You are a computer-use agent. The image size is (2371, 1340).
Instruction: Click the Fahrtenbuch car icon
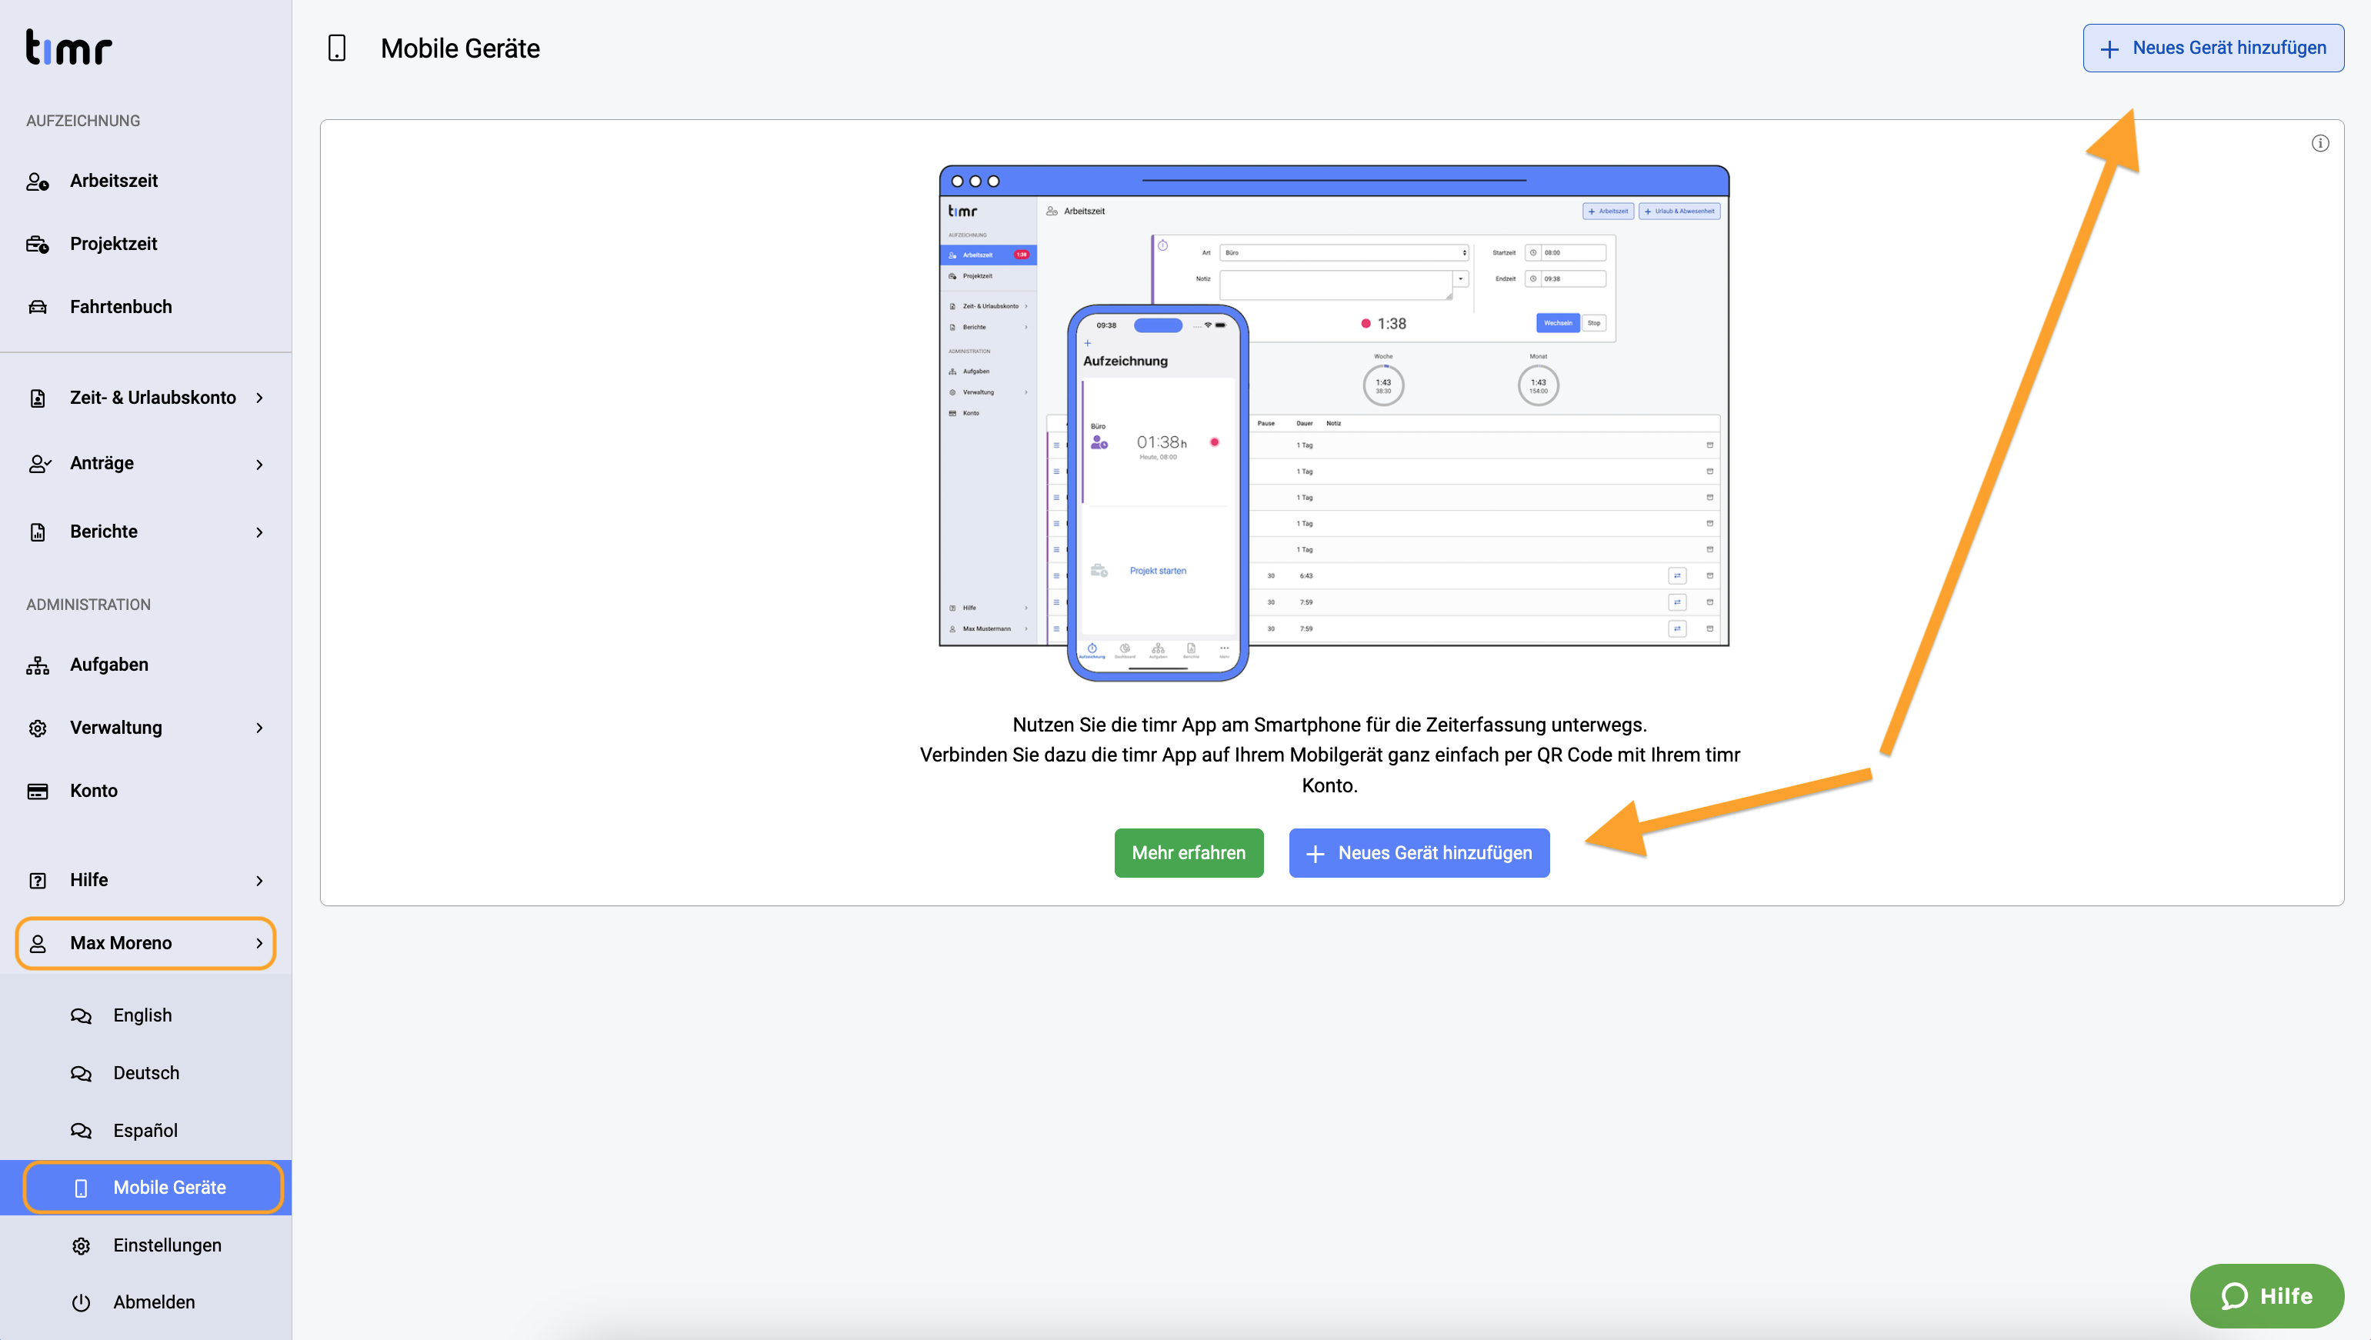click(x=38, y=306)
